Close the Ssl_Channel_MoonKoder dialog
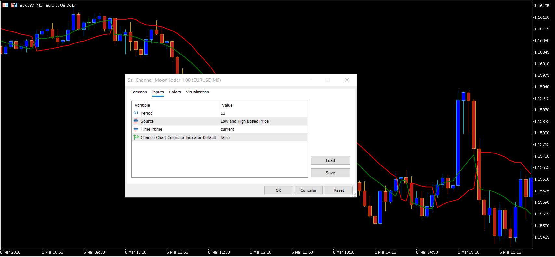 tap(347, 80)
